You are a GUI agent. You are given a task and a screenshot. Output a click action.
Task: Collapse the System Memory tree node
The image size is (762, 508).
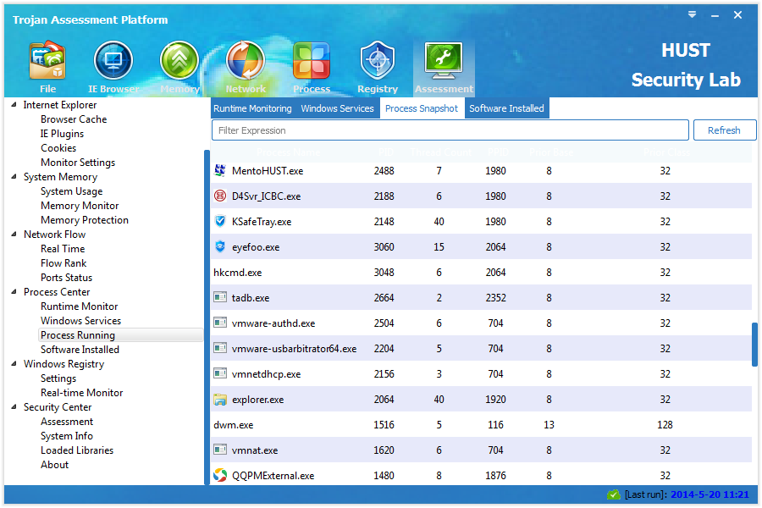[14, 176]
